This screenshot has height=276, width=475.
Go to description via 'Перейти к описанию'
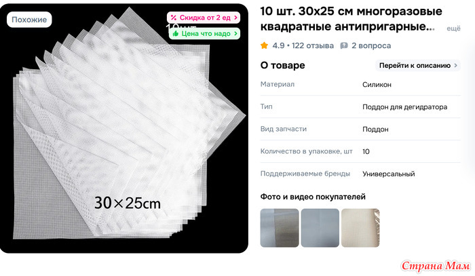(x=418, y=65)
